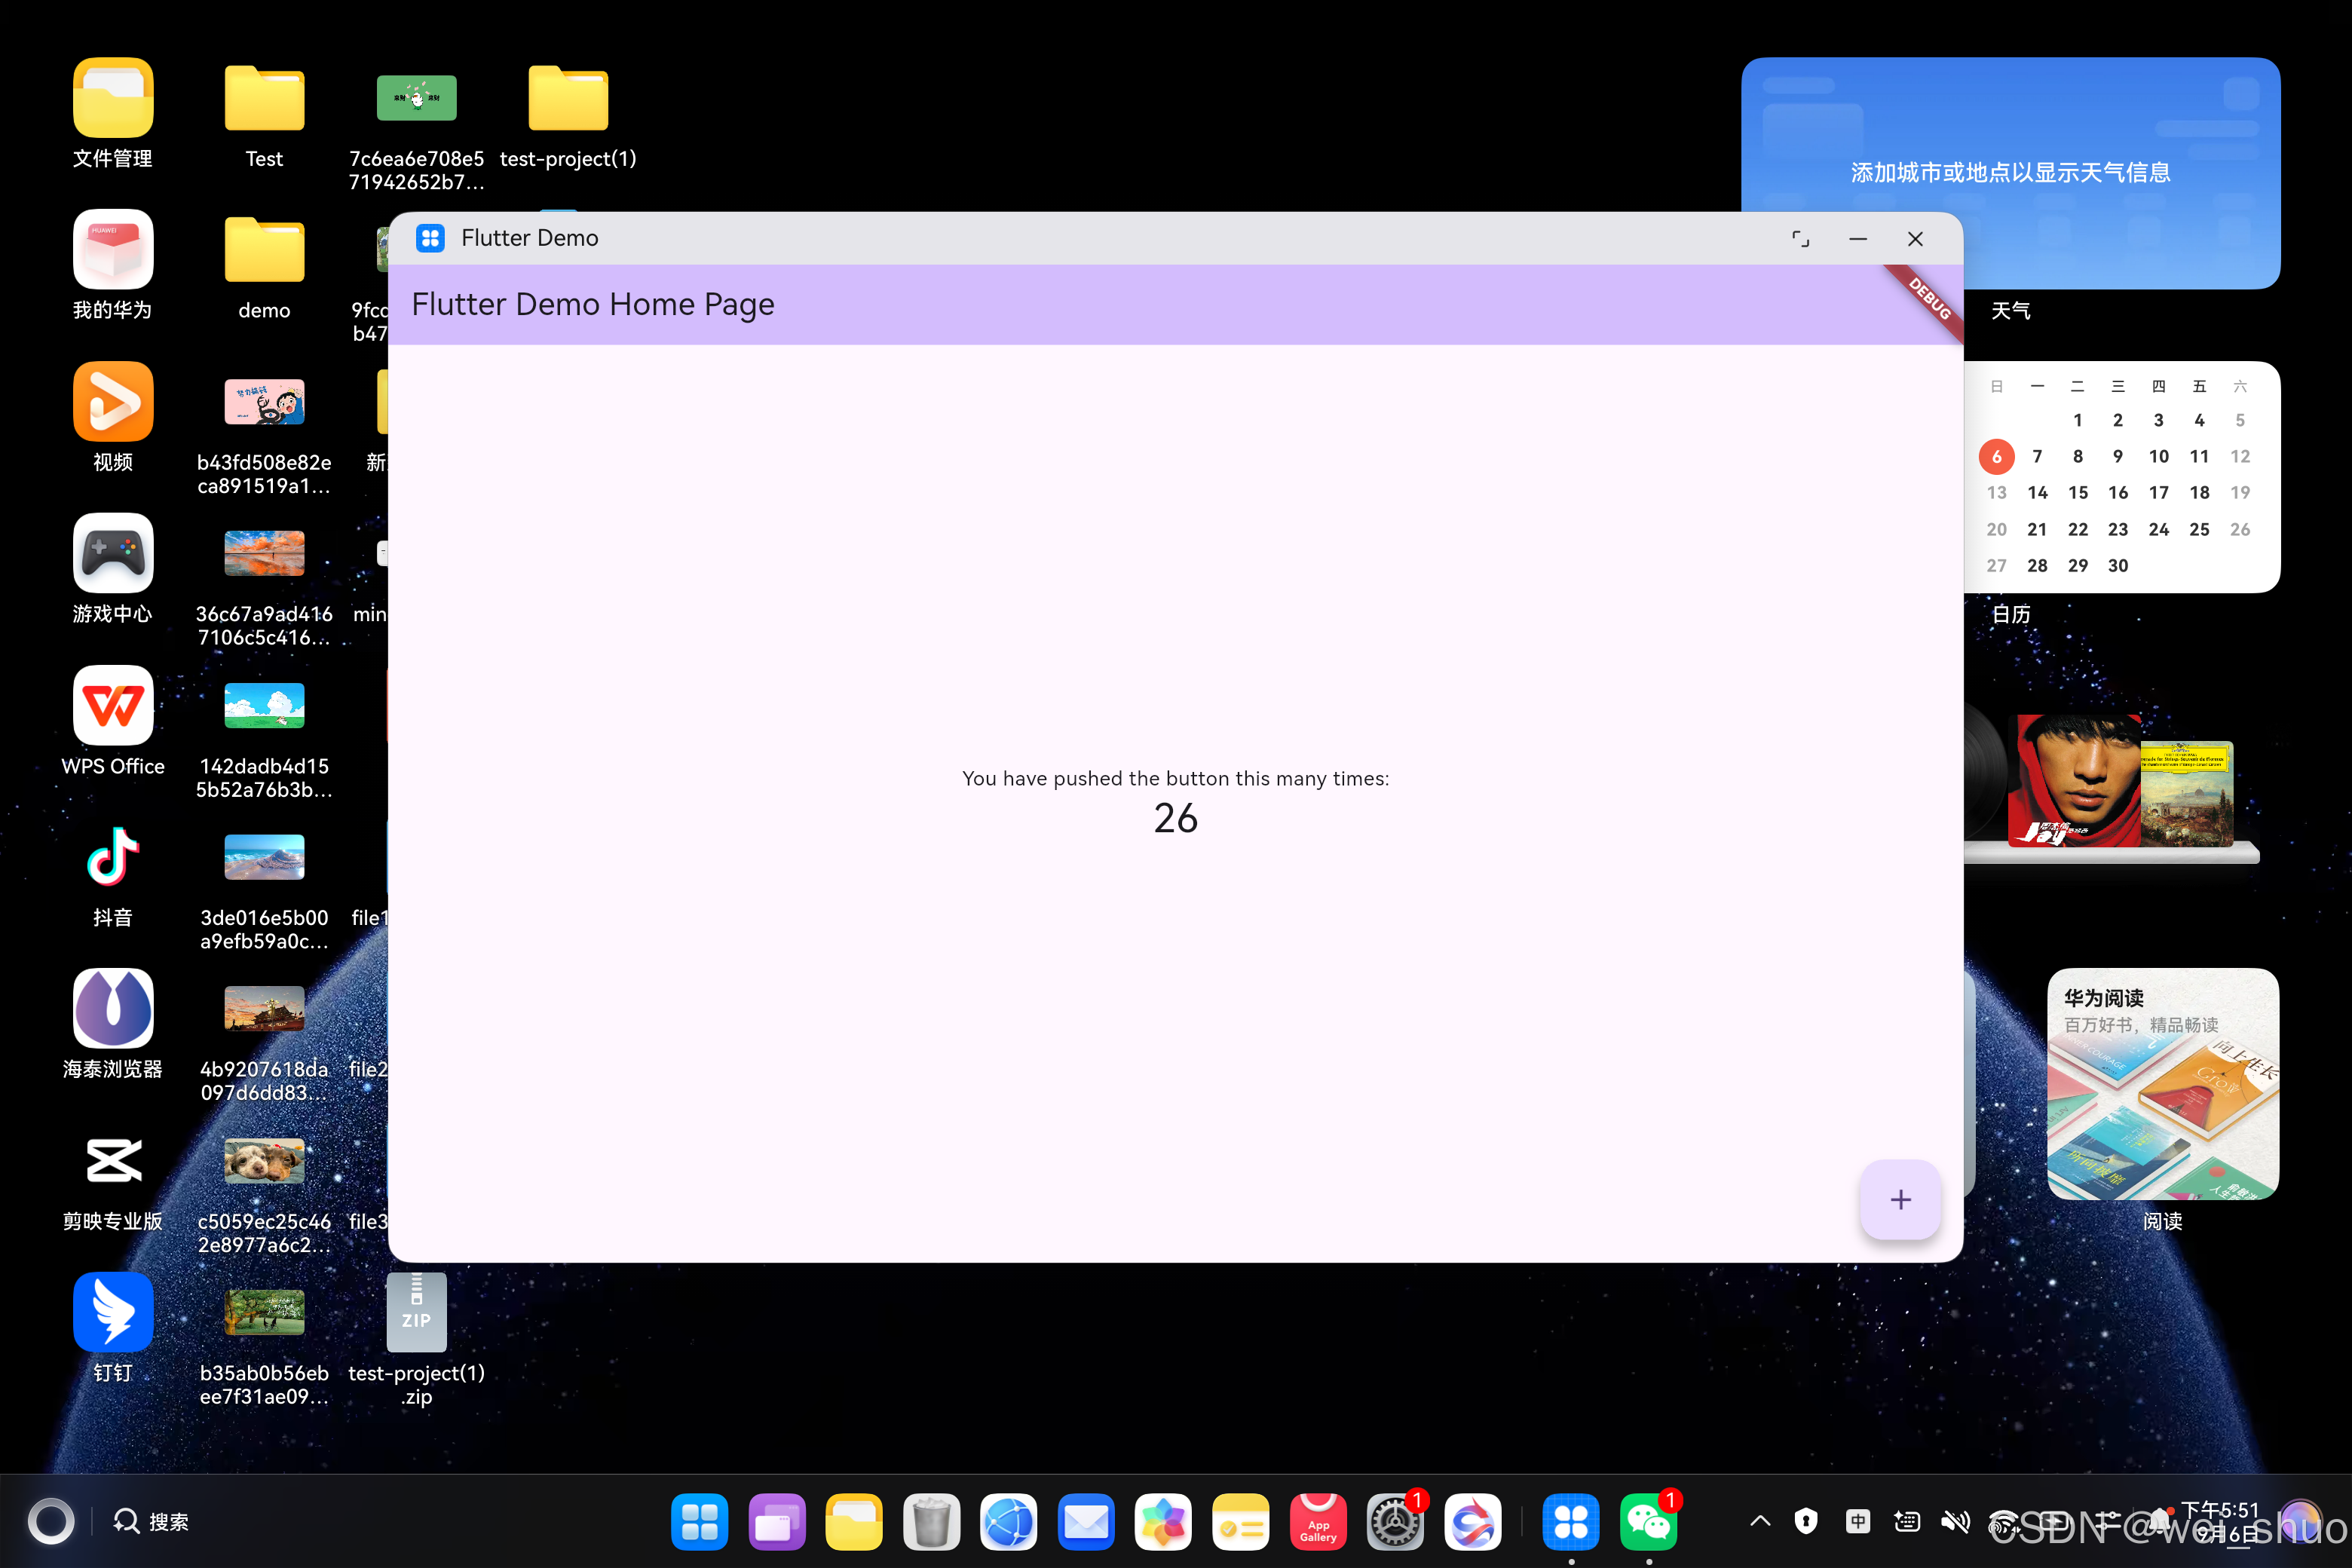Tap the plus floating action button
The width and height of the screenshot is (2352, 1568).
tap(1900, 1199)
